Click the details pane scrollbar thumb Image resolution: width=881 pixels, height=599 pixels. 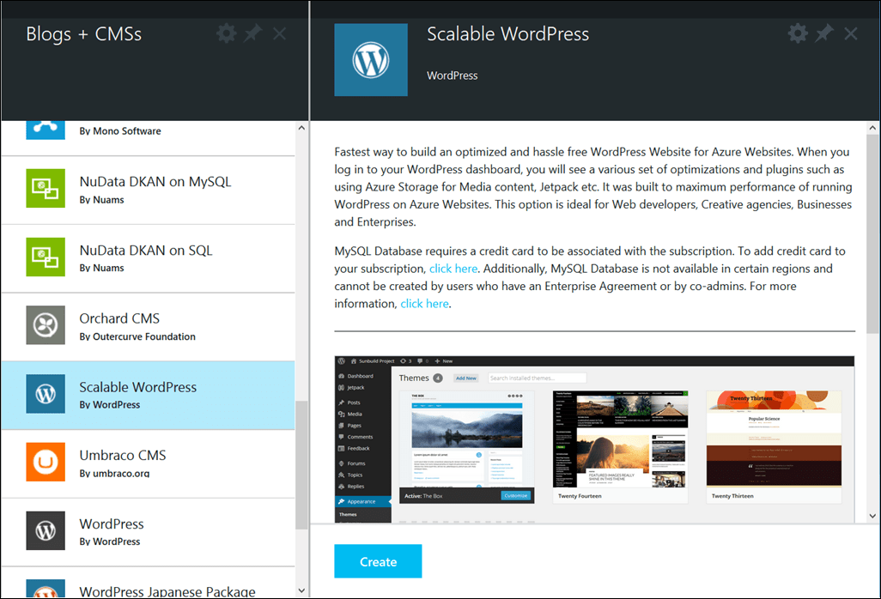pos(872,234)
